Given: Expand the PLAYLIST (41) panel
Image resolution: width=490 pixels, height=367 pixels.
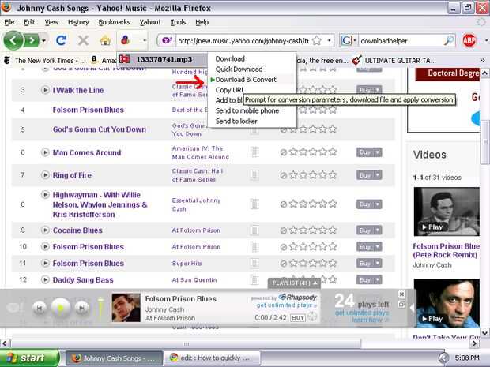Looking at the screenshot, I should coord(294,283).
